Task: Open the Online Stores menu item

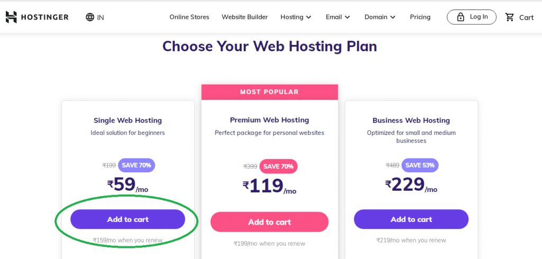Action: [x=189, y=17]
